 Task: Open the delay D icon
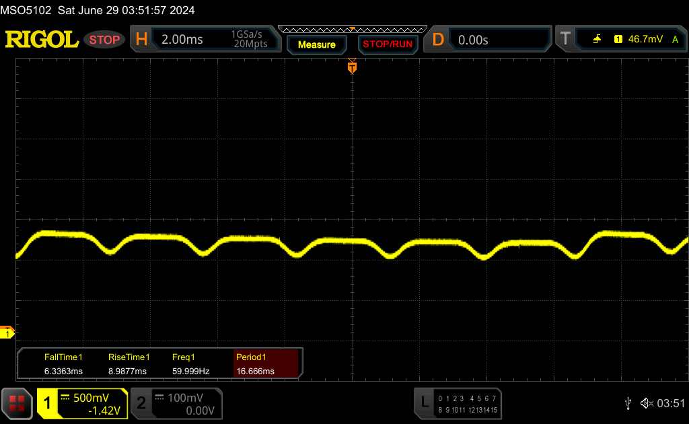click(x=437, y=40)
